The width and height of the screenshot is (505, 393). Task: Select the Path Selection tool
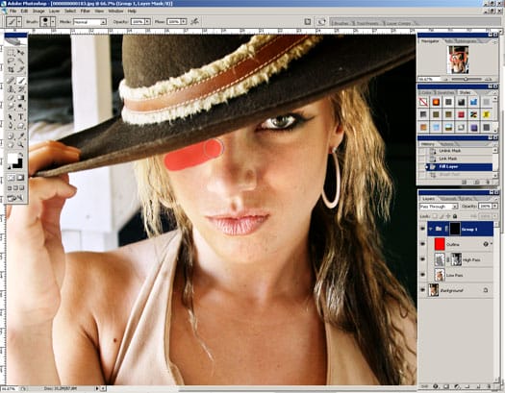click(11, 116)
